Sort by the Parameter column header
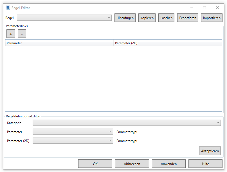 click(x=59, y=43)
